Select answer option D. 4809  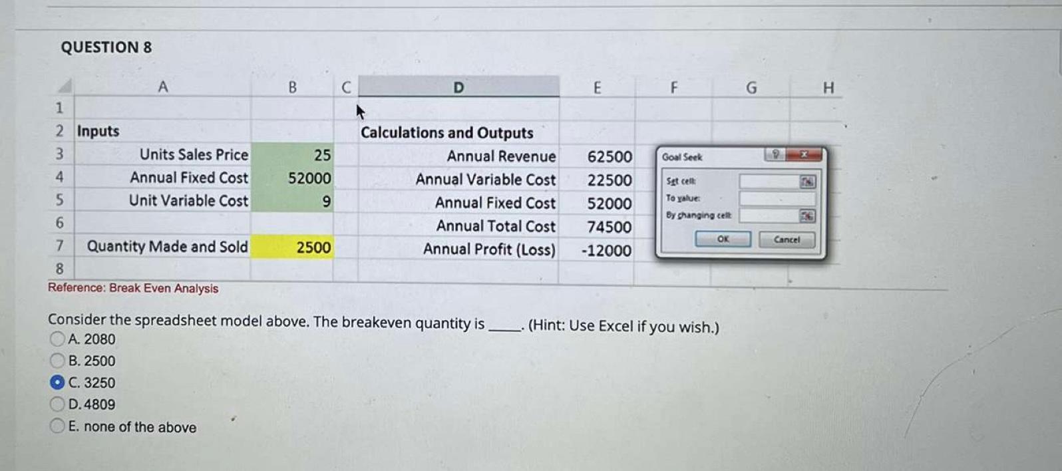(58, 404)
